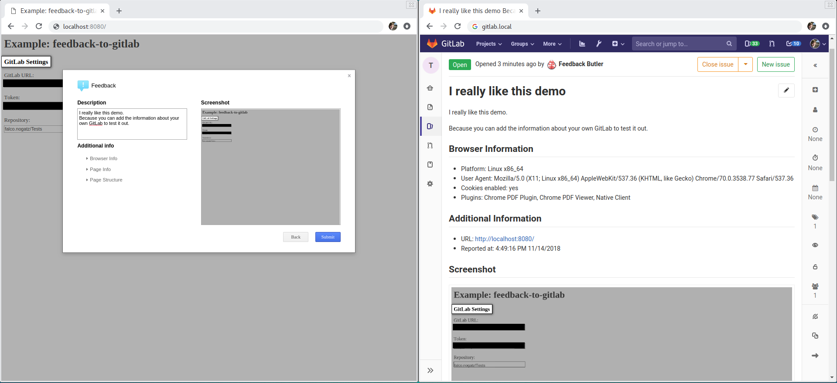
Task: Open project settings gear icon
Action: click(430, 184)
